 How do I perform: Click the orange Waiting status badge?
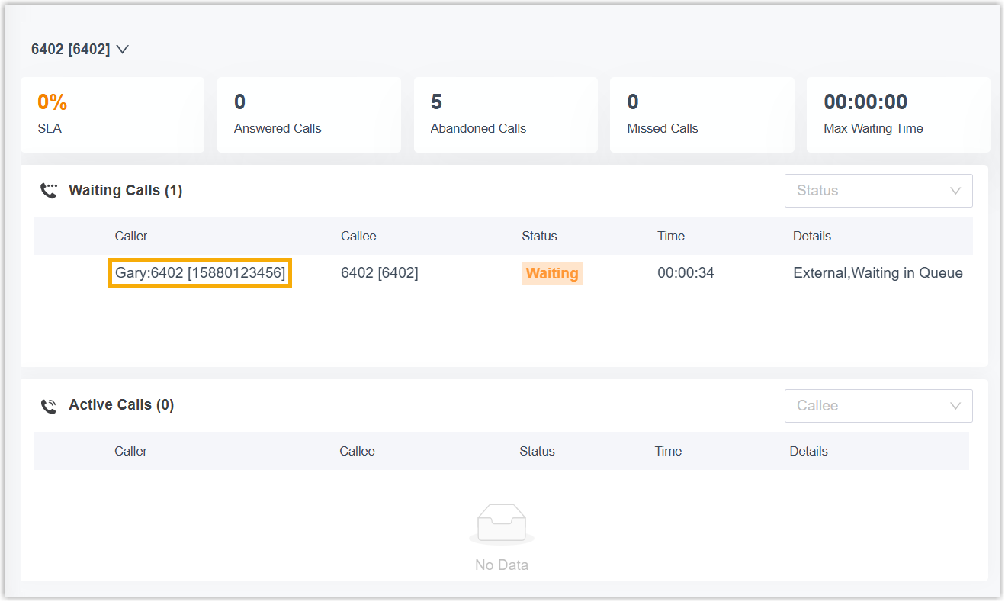point(552,274)
